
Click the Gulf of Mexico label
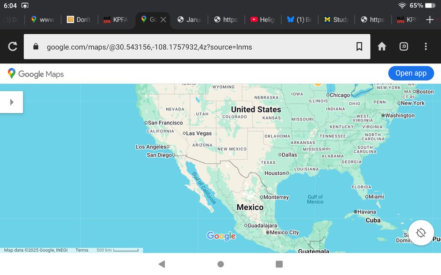click(x=315, y=199)
